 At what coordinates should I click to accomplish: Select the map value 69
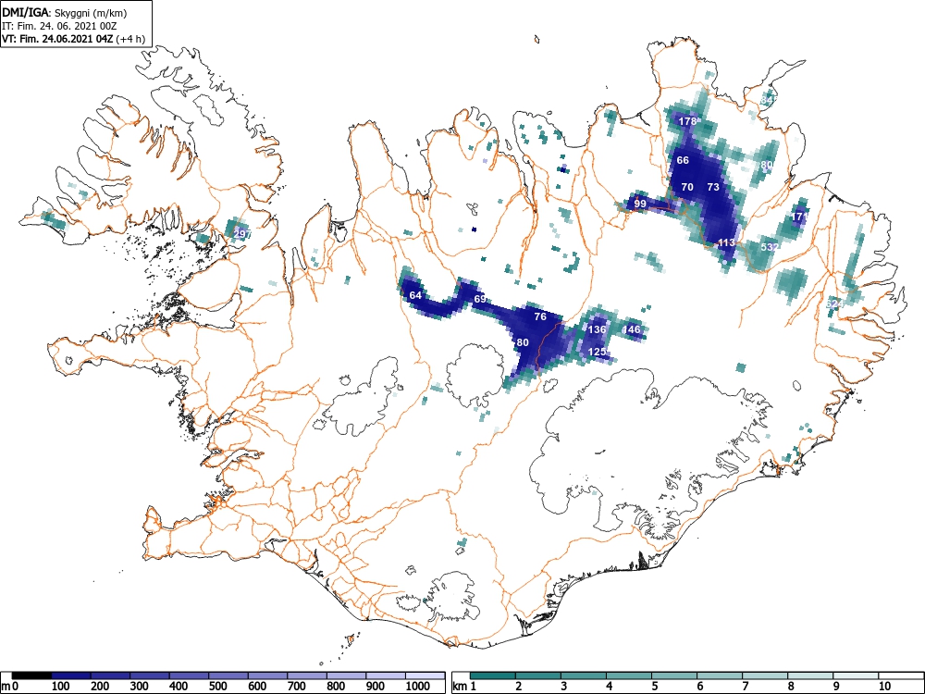tap(480, 299)
